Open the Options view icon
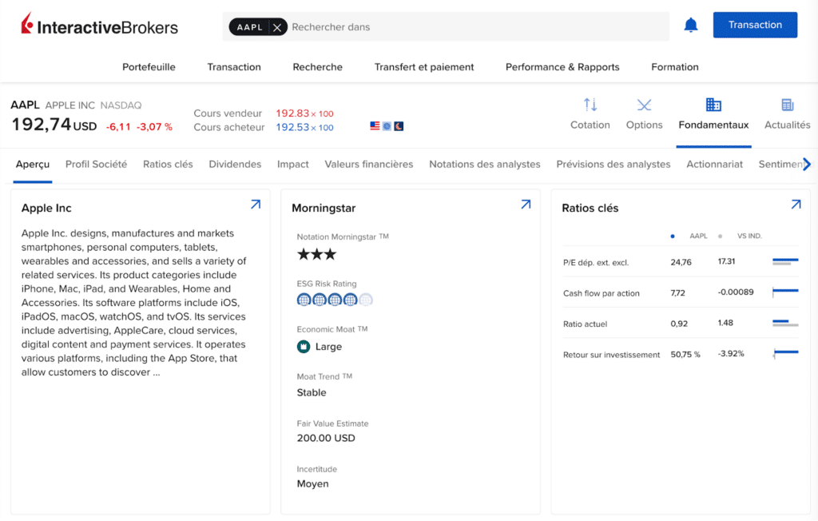Viewport: 818px width, 521px height. (x=645, y=105)
